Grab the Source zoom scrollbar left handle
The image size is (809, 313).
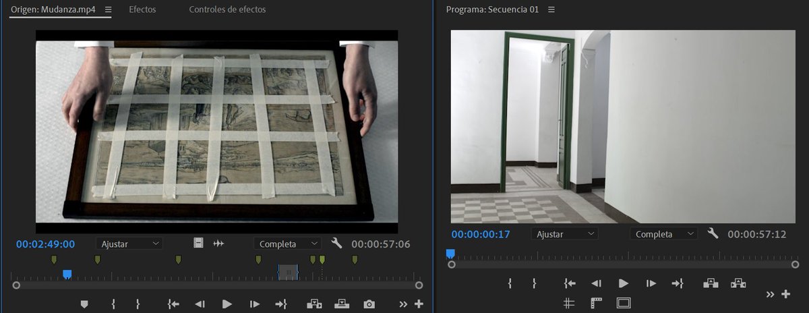click(x=16, y=285)
